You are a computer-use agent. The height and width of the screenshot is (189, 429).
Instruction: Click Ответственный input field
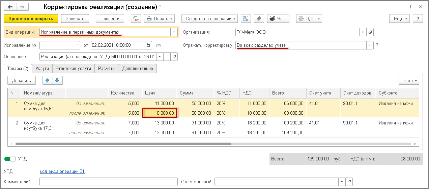[x=277, y=182]
